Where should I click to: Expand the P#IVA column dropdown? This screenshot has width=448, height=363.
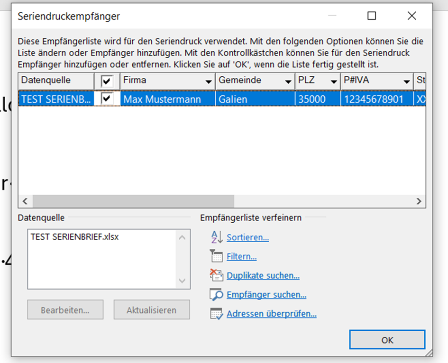click(407, 82)
